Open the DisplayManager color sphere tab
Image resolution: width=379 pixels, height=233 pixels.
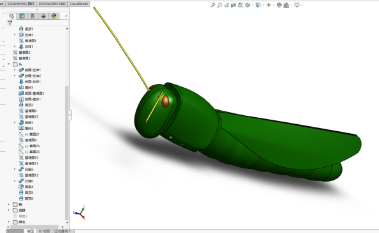point(54,16)
